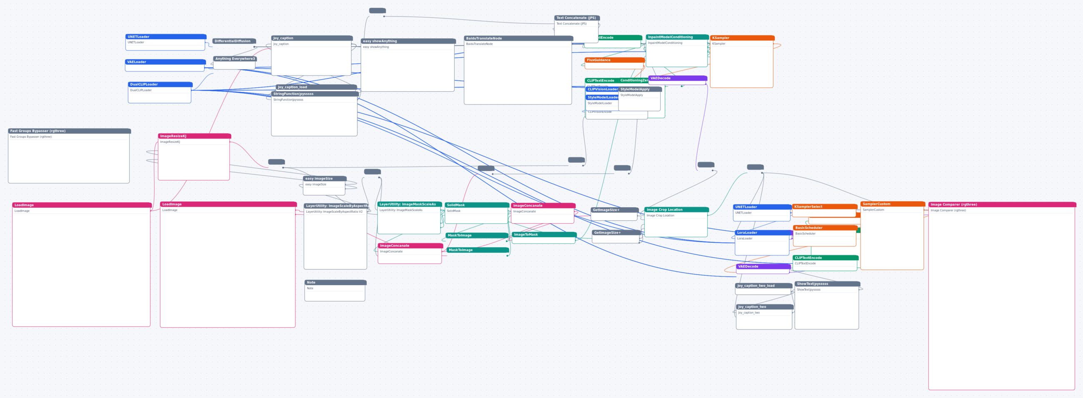
Task: Click the Anything Everywhere3 node header
Action: [x=235, y=59]
